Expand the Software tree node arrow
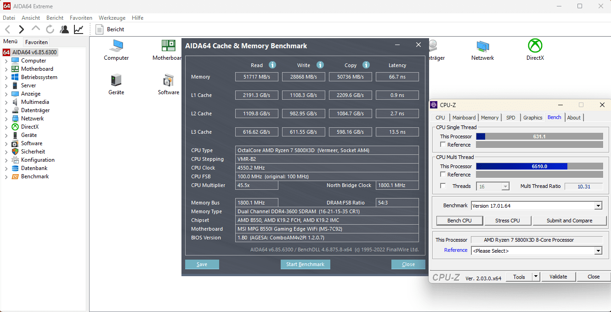The image size is (611, 312). (6, 143)
